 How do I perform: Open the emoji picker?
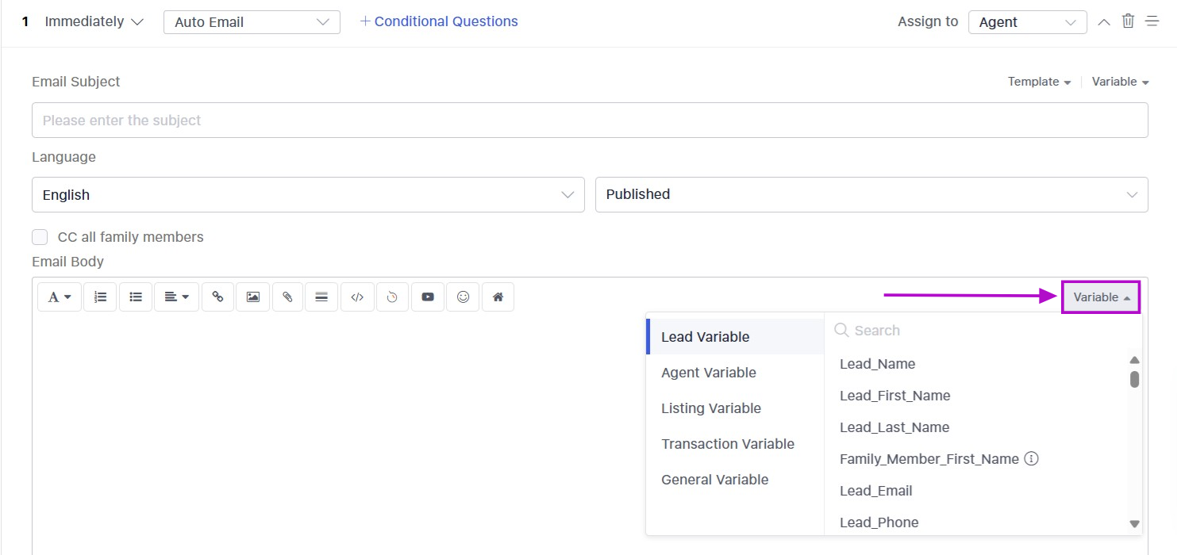coord(463,297)
